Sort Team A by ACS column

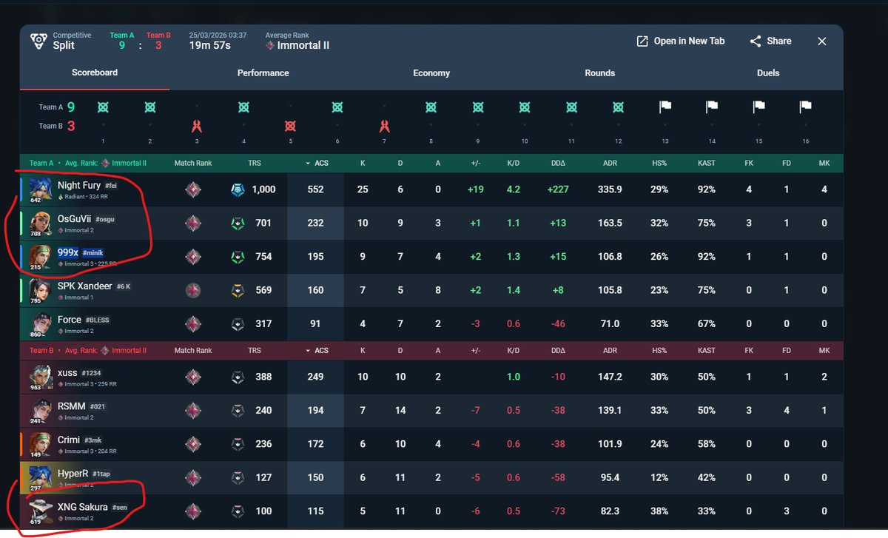pos(316,163)
